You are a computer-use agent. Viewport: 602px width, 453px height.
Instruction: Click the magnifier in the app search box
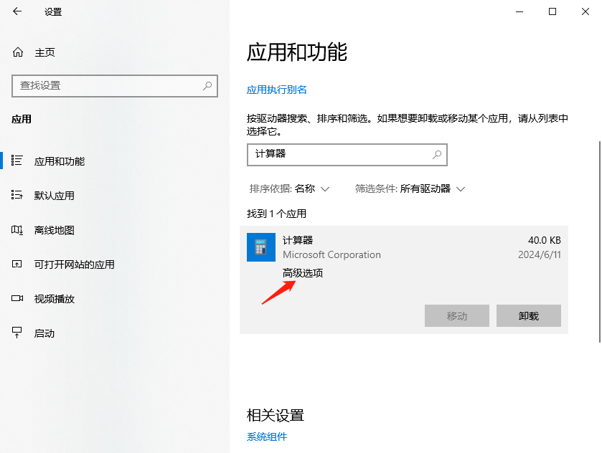coord(436,154)
